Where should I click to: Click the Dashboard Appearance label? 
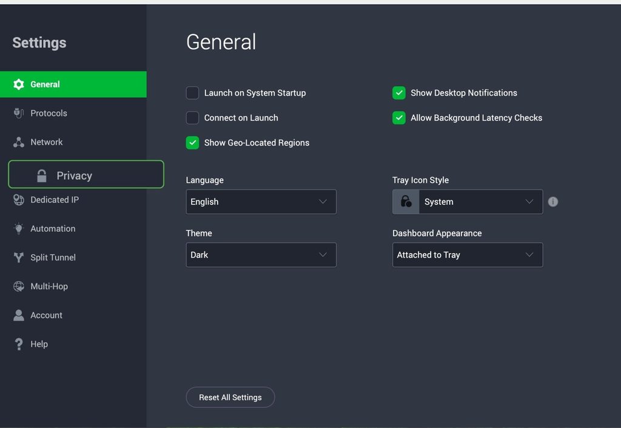[x=437, y=233]
